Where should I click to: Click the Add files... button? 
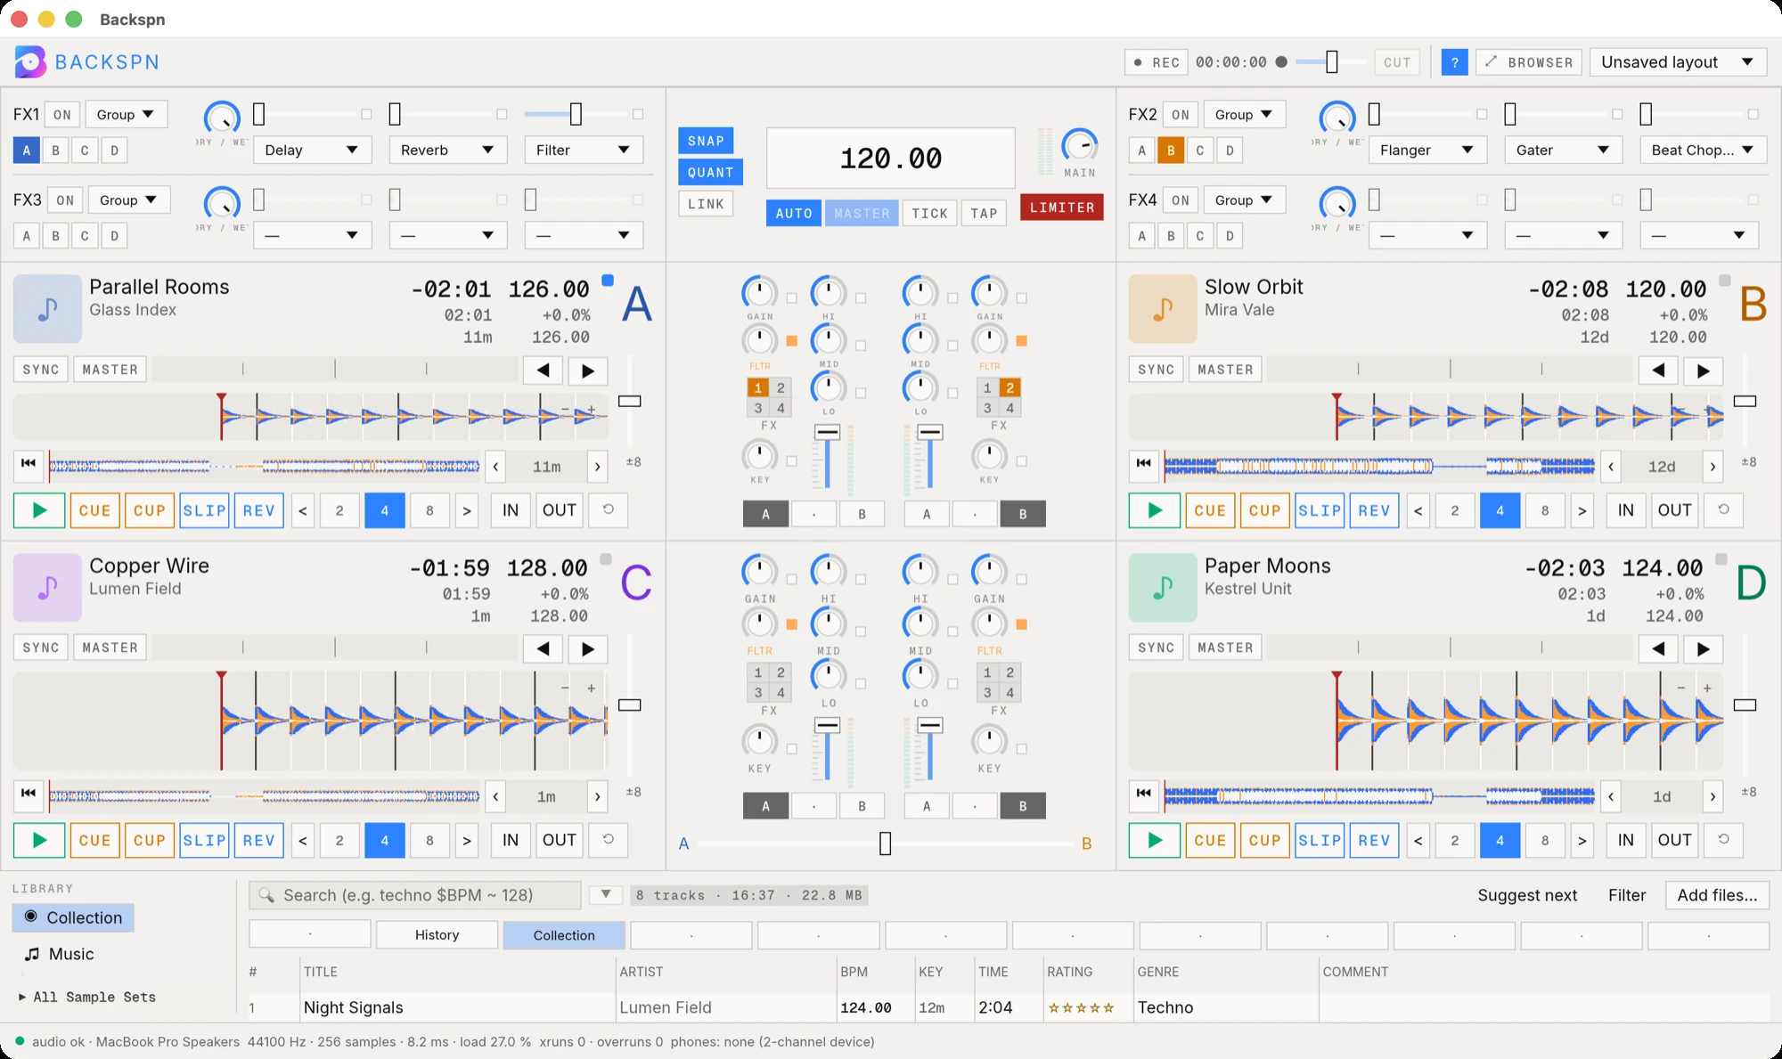coord(1717,895)
